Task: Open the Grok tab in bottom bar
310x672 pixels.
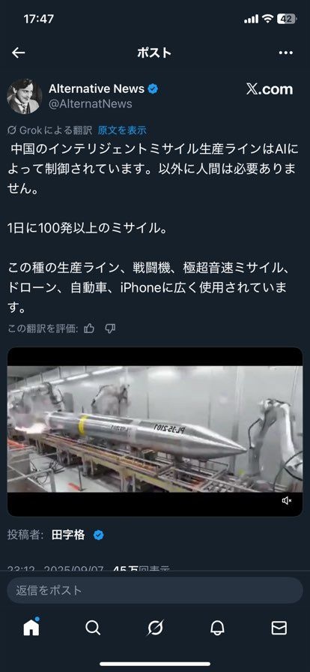Action: pos(155,628)
